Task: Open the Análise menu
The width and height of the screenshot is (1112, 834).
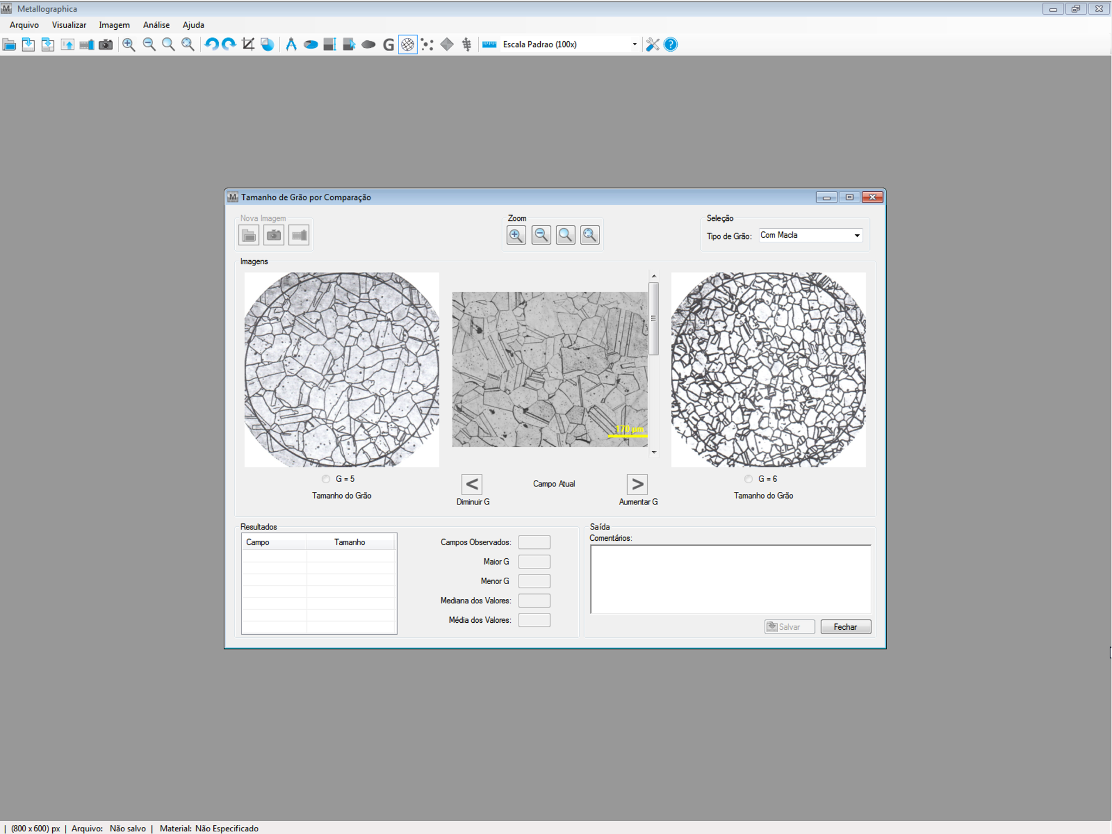Action: click(x=156, y=25)
